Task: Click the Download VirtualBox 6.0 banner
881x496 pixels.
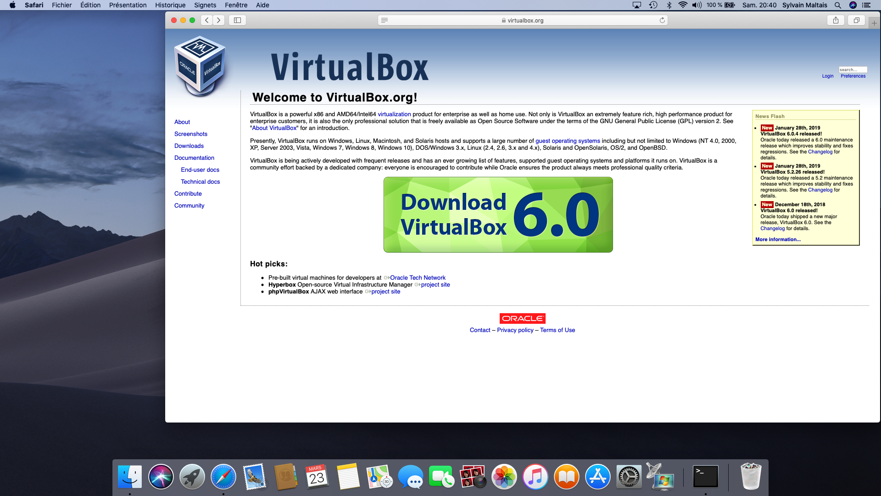Action: (498, 214)
